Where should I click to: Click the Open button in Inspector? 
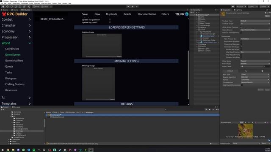click(267, 16)
